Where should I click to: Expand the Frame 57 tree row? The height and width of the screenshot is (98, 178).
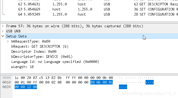(x=3, y=26)
